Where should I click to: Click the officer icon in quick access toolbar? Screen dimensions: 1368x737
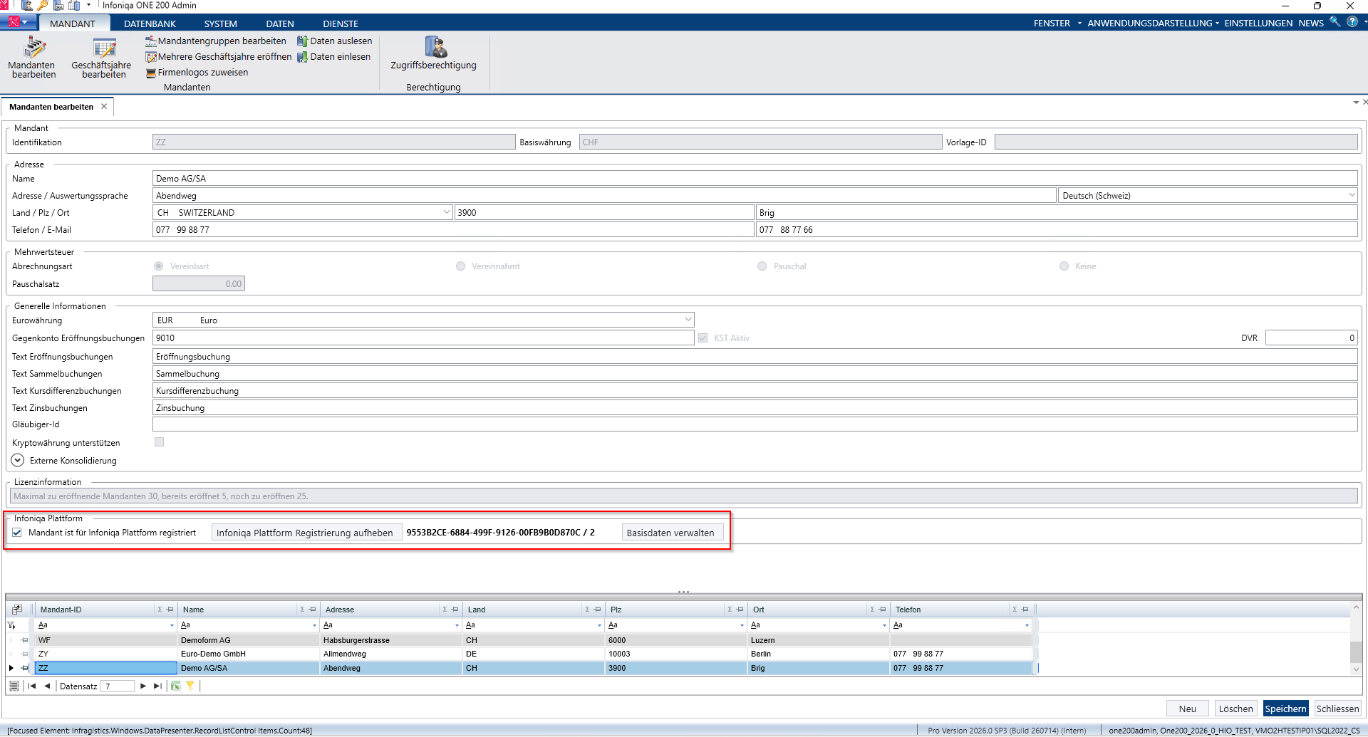click(27, 6)
